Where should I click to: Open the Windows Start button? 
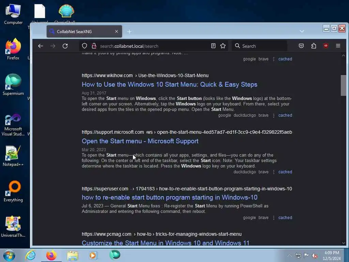click(x=9, y=255)
